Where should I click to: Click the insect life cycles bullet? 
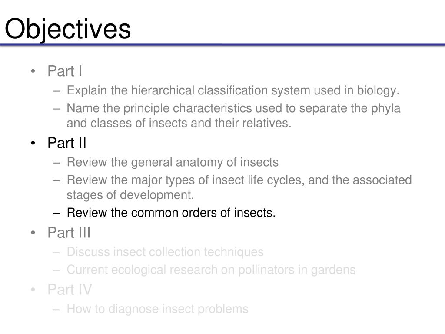coord(239,180)
